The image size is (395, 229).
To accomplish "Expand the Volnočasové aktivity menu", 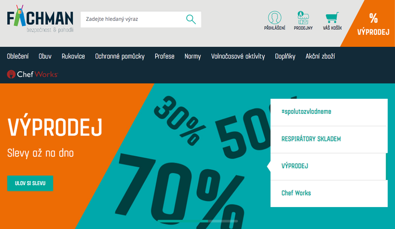I will coord(238,56).
